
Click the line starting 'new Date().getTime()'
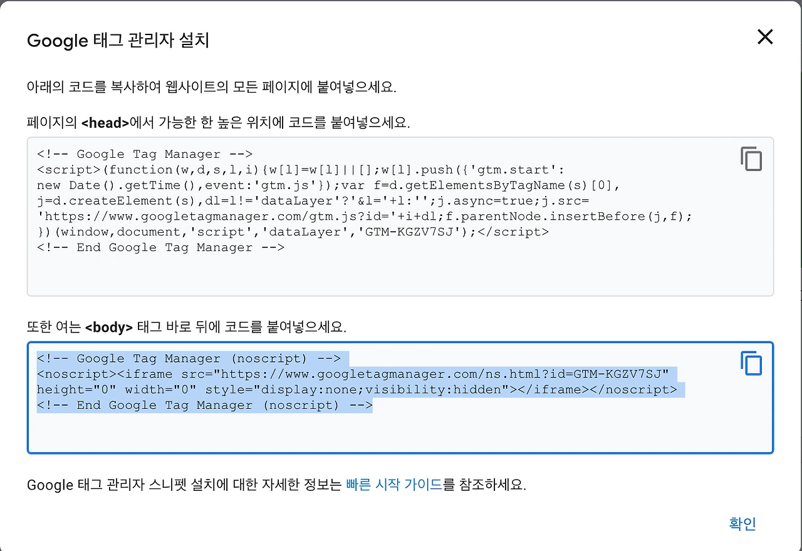[328, 185]
